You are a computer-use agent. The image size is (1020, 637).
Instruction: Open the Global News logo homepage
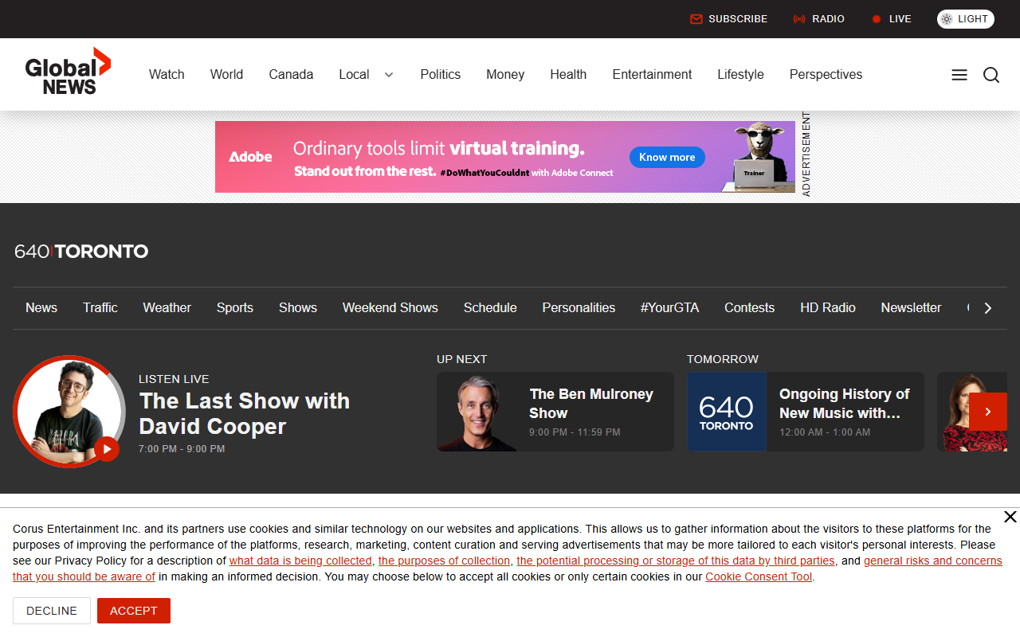tap(68, 71)
